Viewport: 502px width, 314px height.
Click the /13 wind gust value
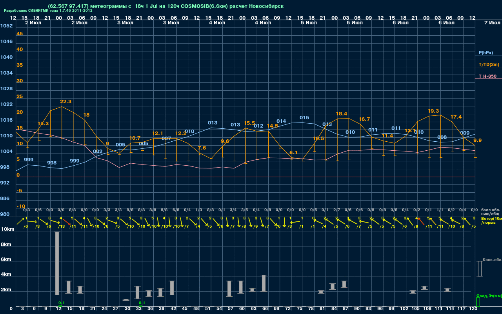[x=61, y=226]
